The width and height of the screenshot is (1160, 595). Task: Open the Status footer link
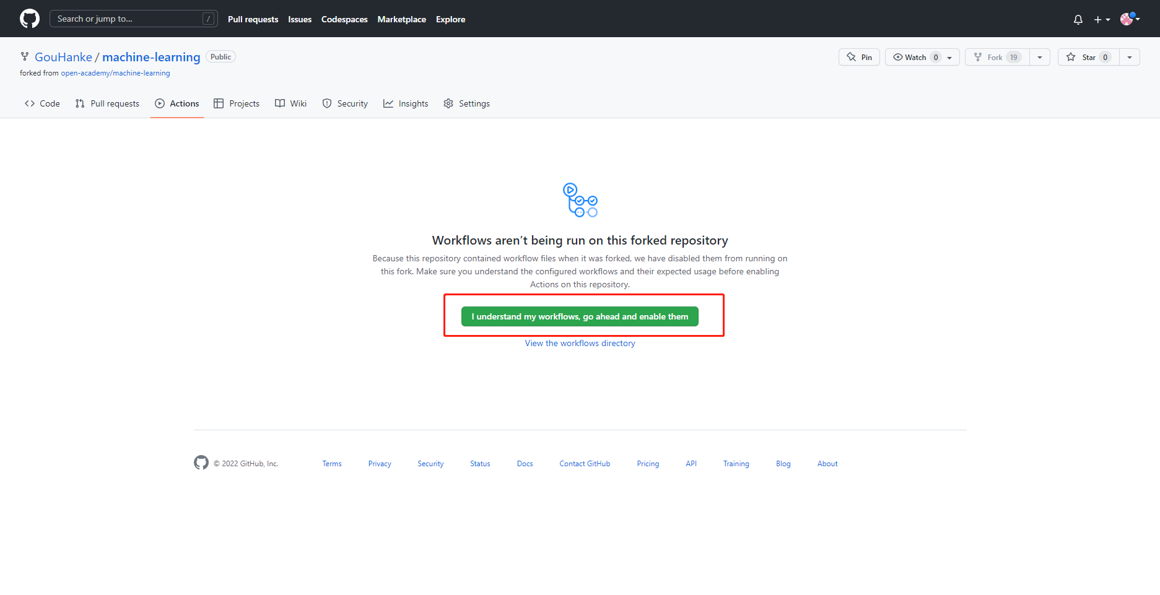(x=480, y=464)
